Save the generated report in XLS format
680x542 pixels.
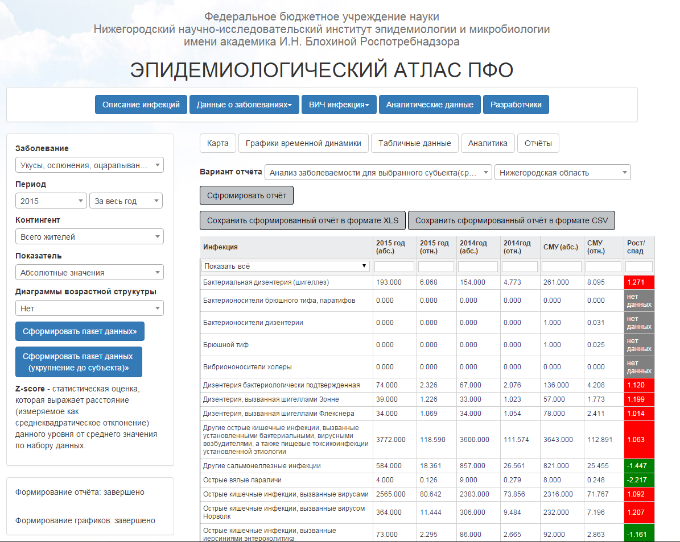tap(303, 220)
